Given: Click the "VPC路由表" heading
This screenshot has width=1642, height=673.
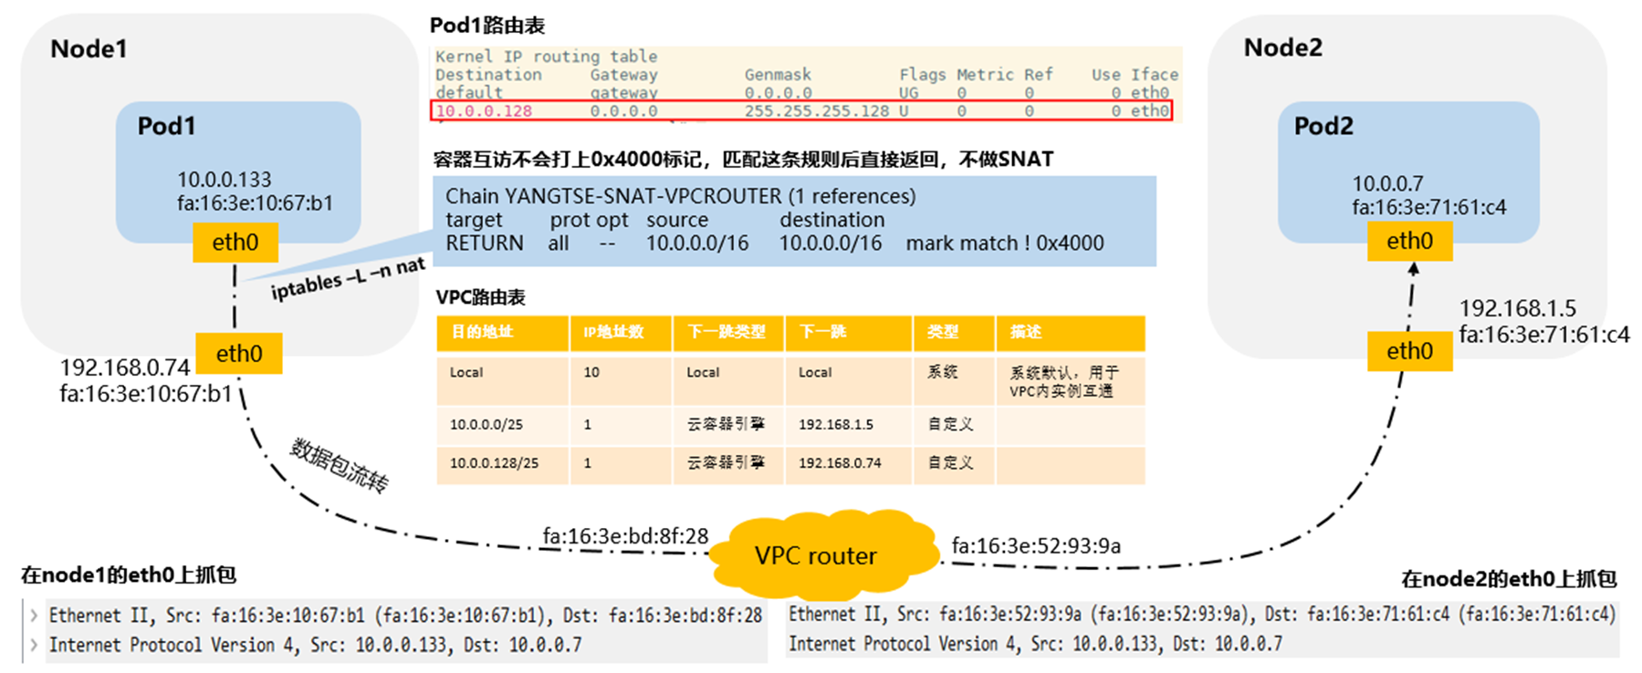Looking at the screenshot, I should coord(480,297).
